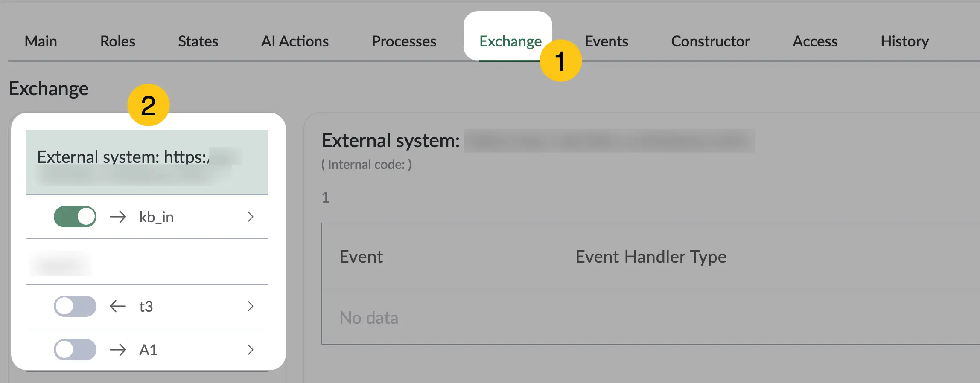
Task: Expand the A1 row chevron
Action: pyautogui.click(x=251, y=350)
